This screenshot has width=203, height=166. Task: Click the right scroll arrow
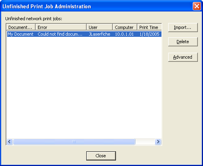158,142
